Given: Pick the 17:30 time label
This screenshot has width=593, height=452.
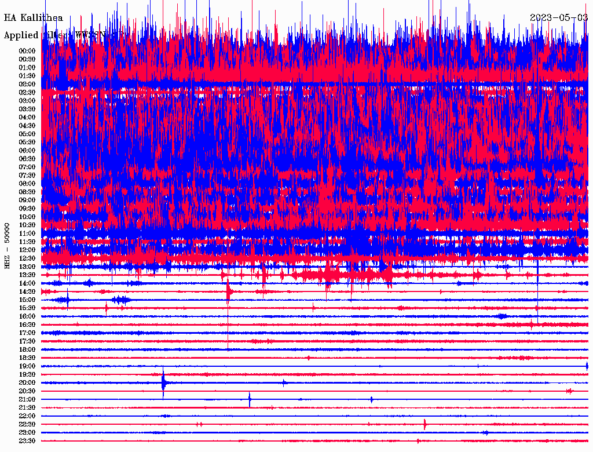Looking at the screenshot, I should point(27,341).
